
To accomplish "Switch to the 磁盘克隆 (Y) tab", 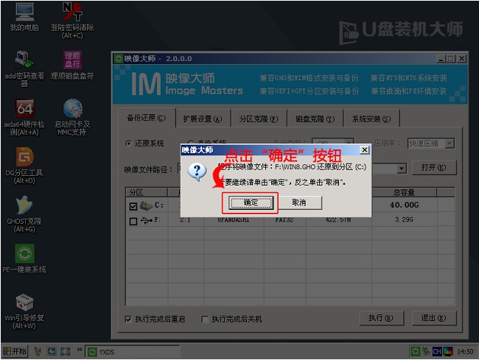I will tap(315, 119).
